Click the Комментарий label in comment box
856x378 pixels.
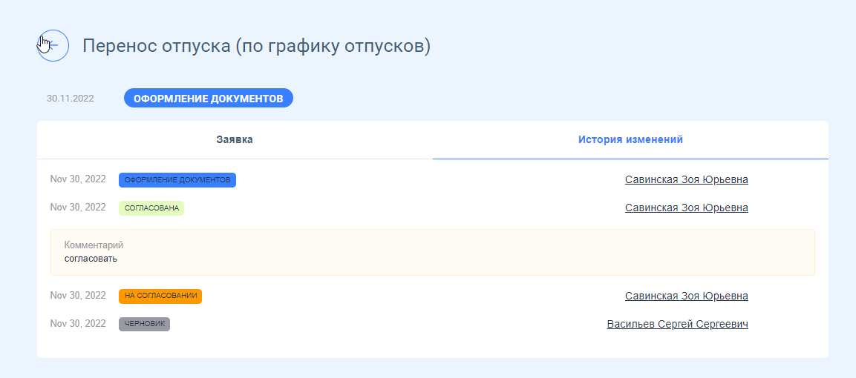[x=94, y=245]
